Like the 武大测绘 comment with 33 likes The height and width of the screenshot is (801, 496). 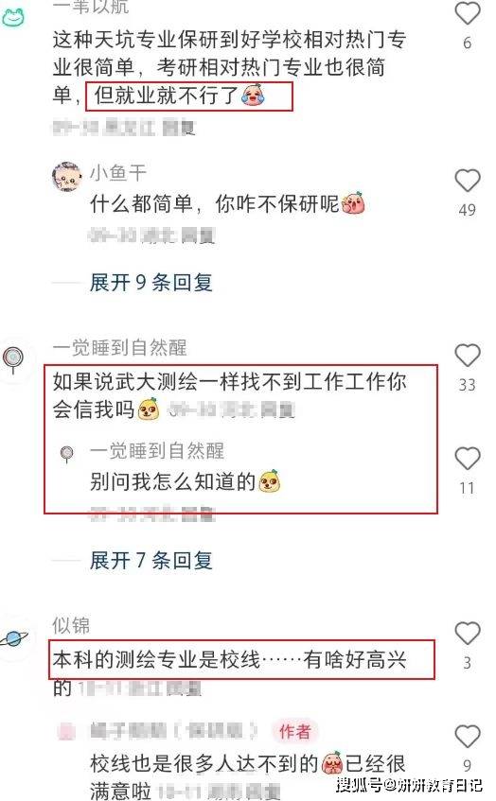pos(467,356)
